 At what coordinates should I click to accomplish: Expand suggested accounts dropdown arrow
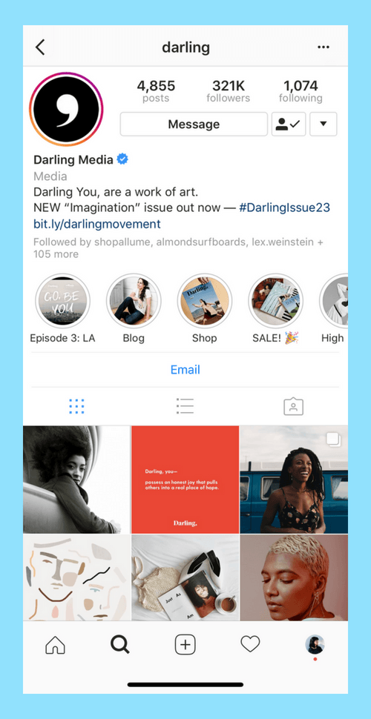324,125
